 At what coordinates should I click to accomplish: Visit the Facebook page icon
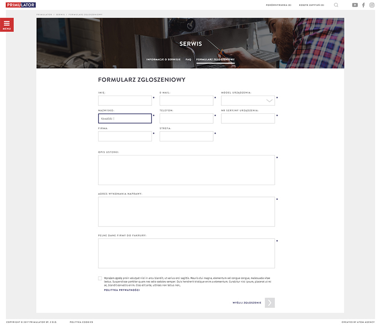click(363, 5)
